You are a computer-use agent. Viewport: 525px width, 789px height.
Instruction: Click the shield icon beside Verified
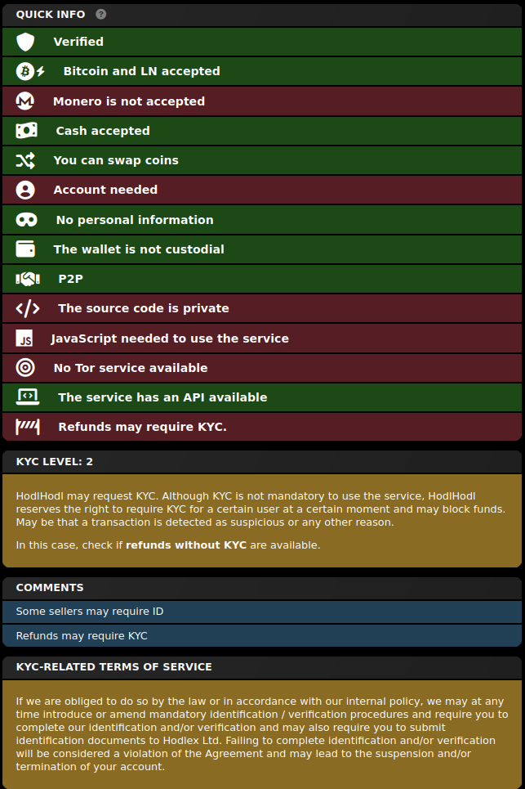tap(25, 42)
